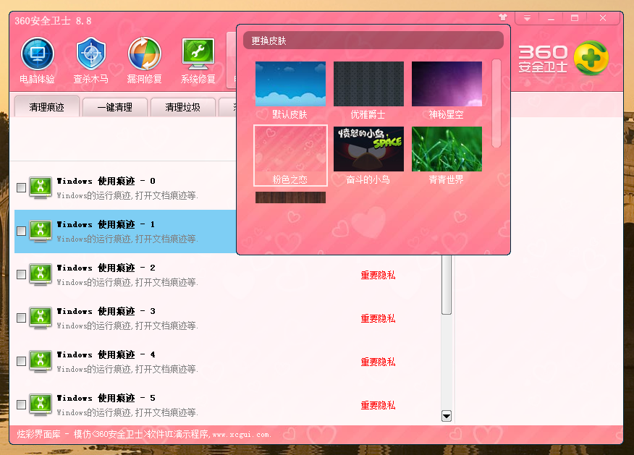Click the skin panel vertical scrollbar

[x=496, y=103]
